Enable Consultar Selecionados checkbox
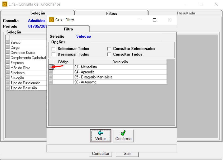Viewport: 223px width, 160px height. [109, 49]
